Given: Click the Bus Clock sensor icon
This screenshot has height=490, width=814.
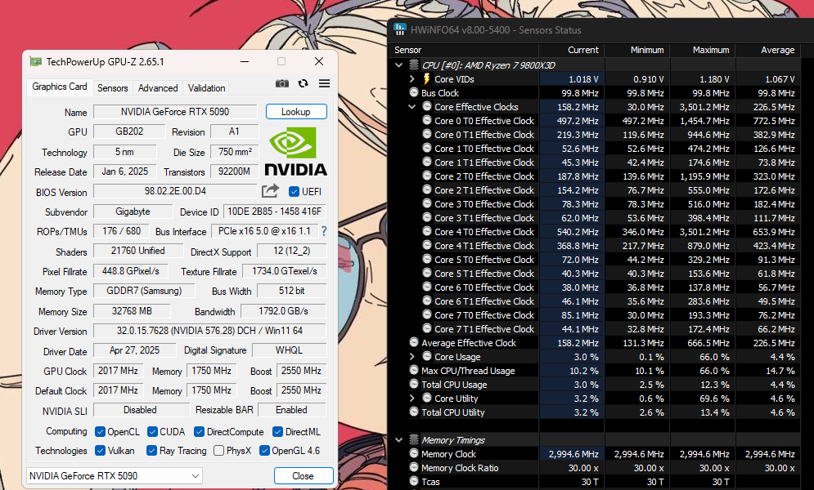Looking at the screenshot, I should tap(414, 92).
